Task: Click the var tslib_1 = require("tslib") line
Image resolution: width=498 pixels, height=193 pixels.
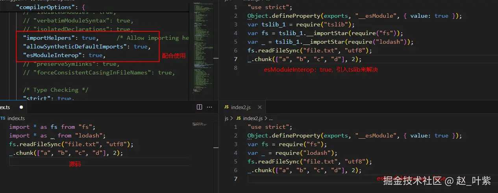Action: pos(301,24)
